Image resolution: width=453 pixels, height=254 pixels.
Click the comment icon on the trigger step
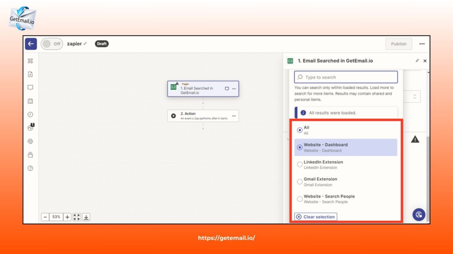[x=227, y=88]
